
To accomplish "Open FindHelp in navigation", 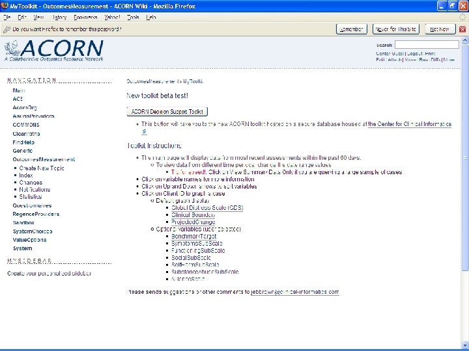I will click(23, 142).
